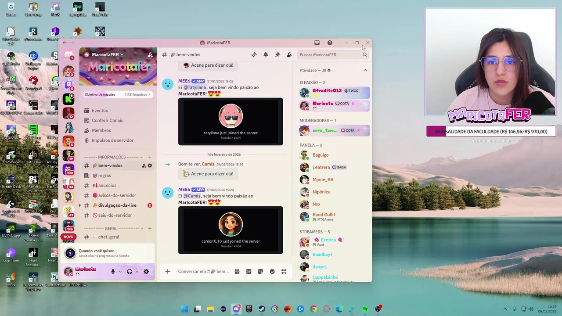Viewport: 562px width, 316px height.
Task: Open Eventos in the server sidebar
Action: pyautogui.click(x=100, y=111)
